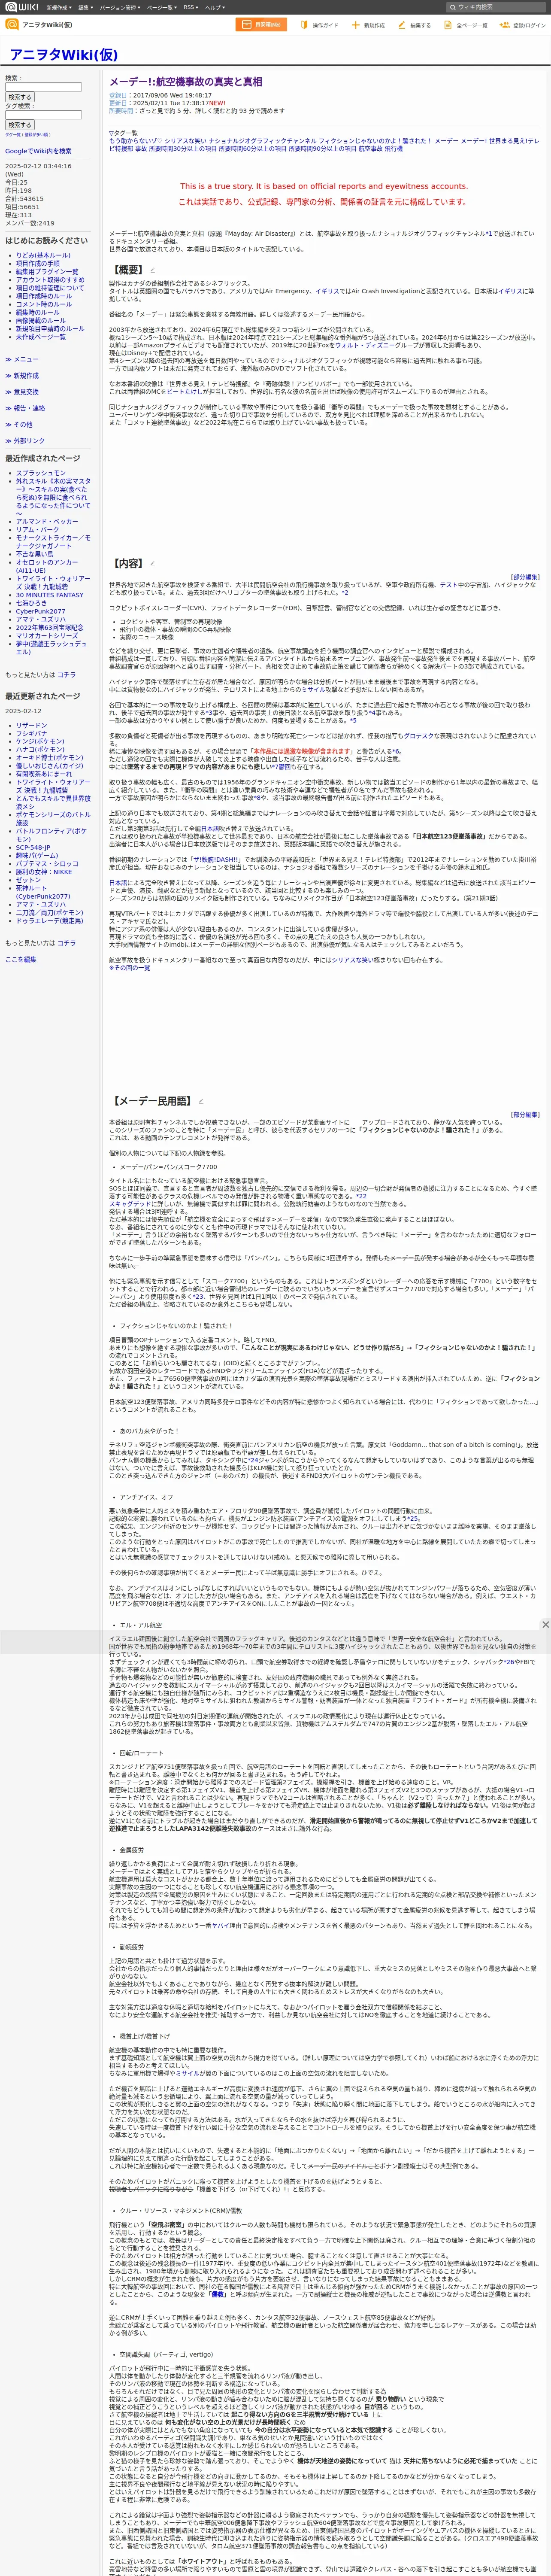Expand the ≫ 外部リンク sidebar section

[x=25, y=441]
